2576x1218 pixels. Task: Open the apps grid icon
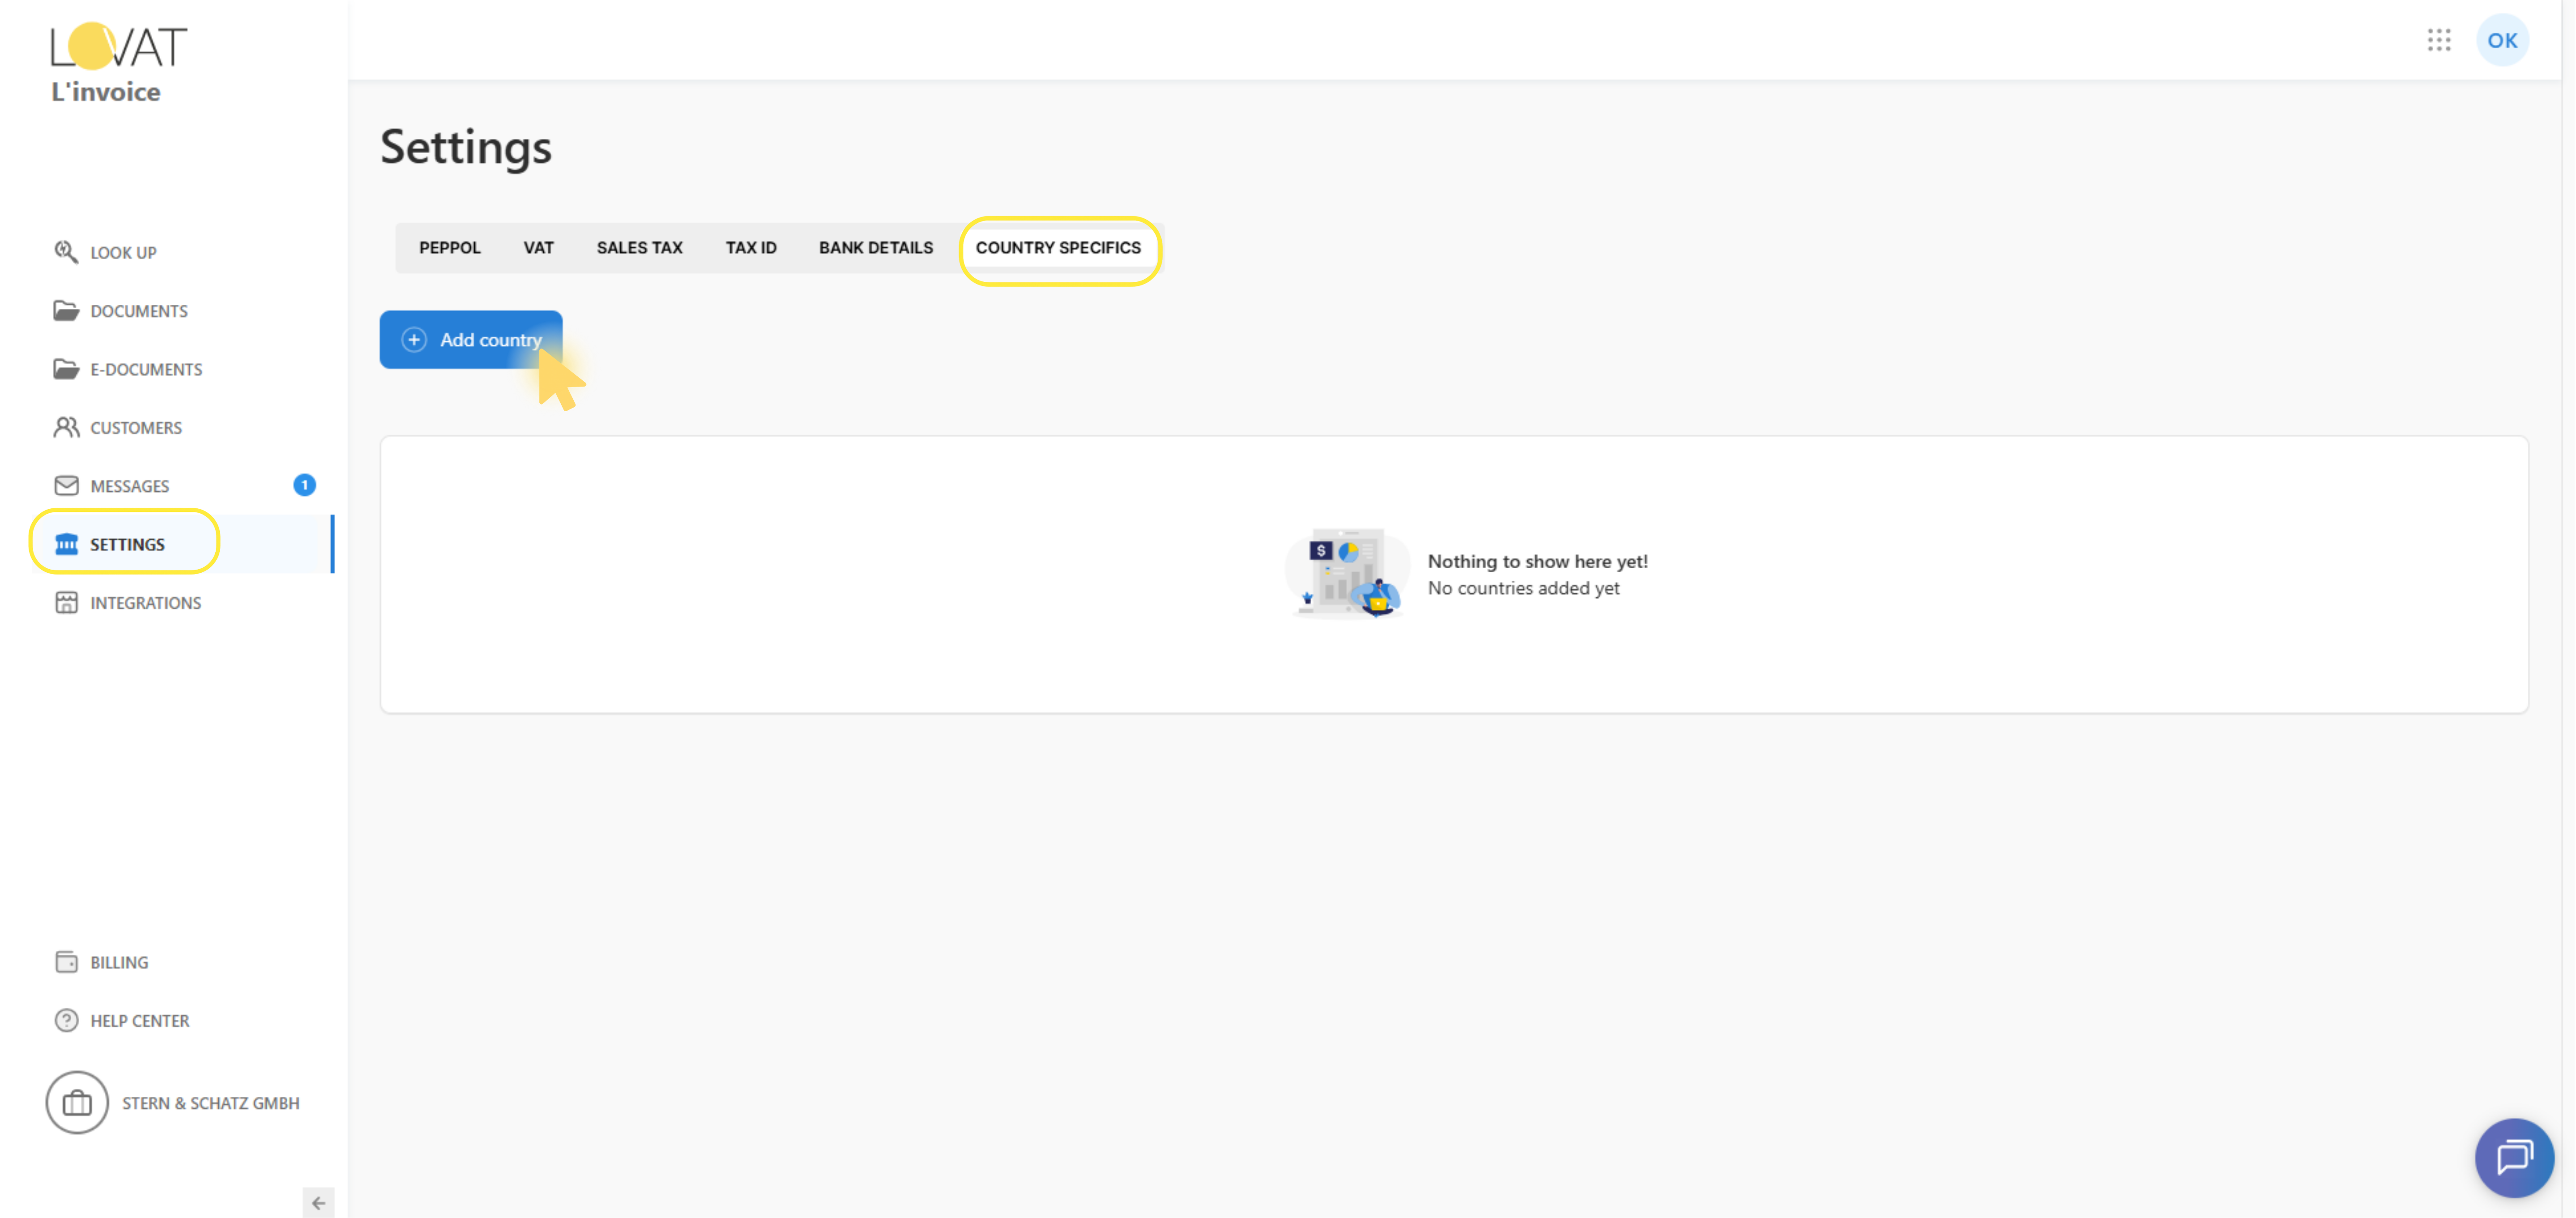point(2438,40)
